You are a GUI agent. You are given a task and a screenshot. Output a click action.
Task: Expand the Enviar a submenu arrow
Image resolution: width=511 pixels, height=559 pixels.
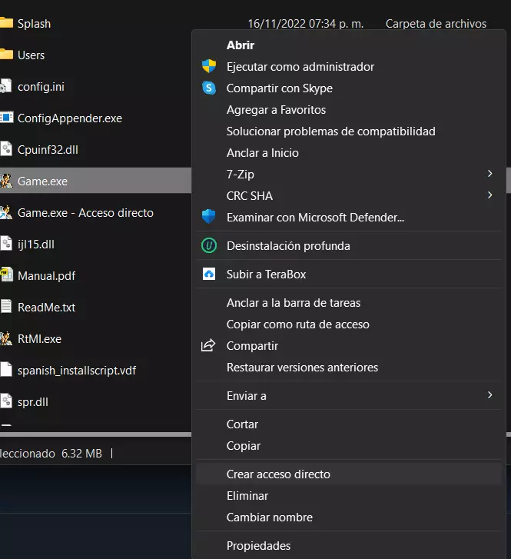click(x=489, y=395)
